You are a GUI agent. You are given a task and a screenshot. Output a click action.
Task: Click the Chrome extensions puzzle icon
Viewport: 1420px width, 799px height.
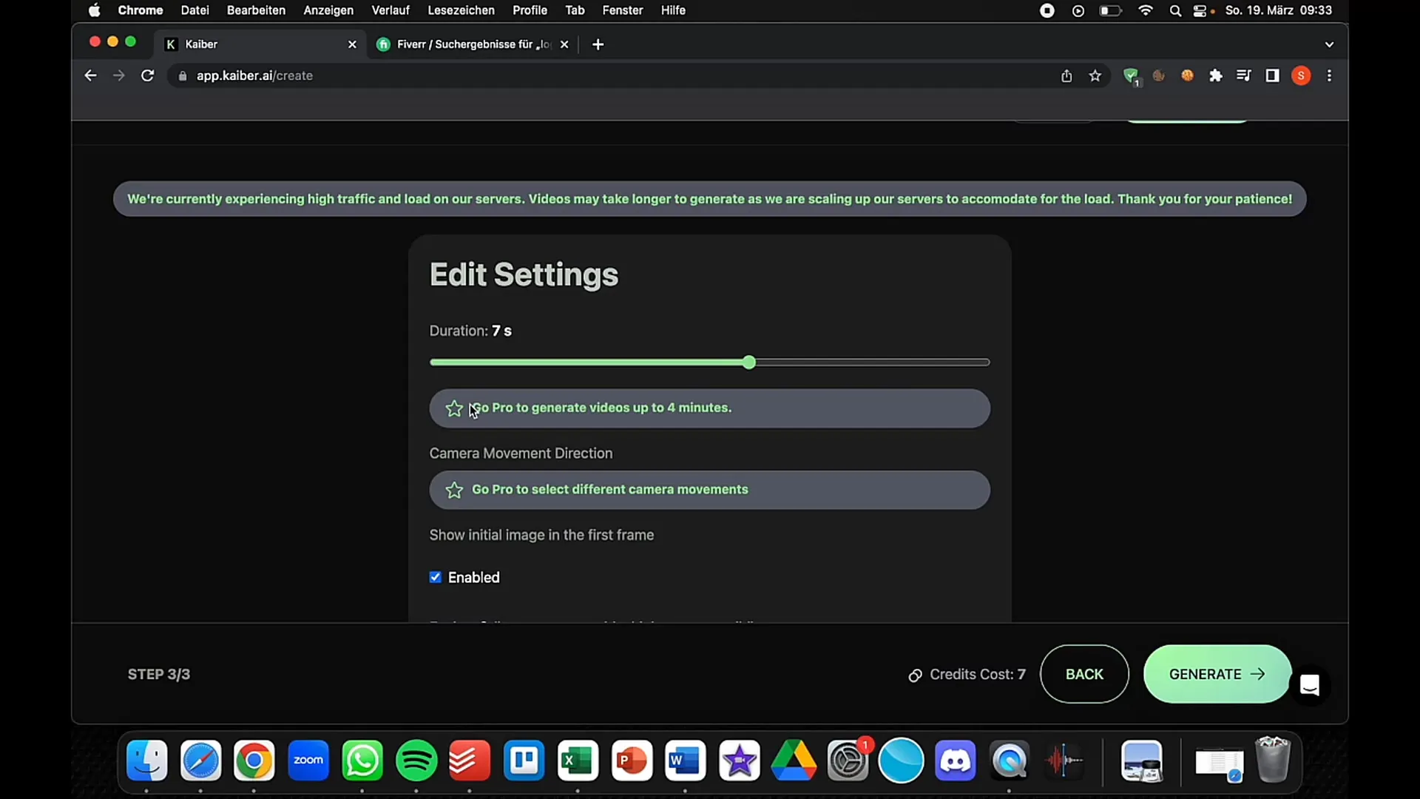[1216, 75]
